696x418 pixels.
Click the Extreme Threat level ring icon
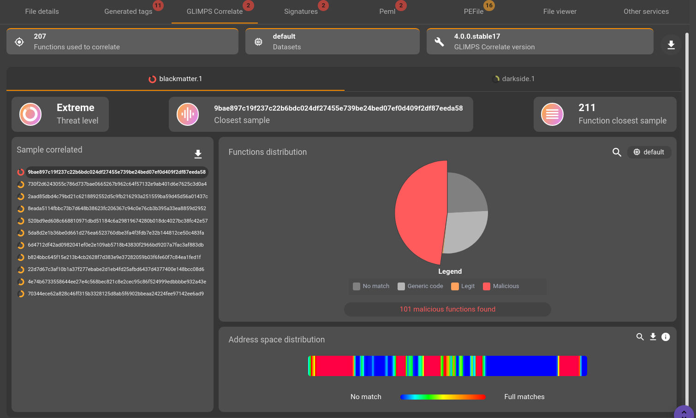click(30, 114)
